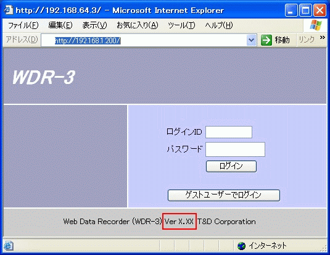Click the ログイン button
330x255 pixels.
tap(231, 166)
